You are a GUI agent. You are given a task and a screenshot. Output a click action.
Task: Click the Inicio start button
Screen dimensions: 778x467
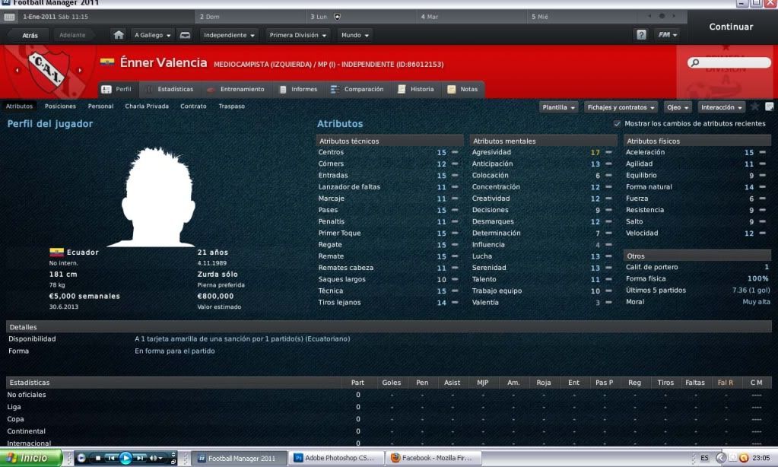click(x=30, y=458)
